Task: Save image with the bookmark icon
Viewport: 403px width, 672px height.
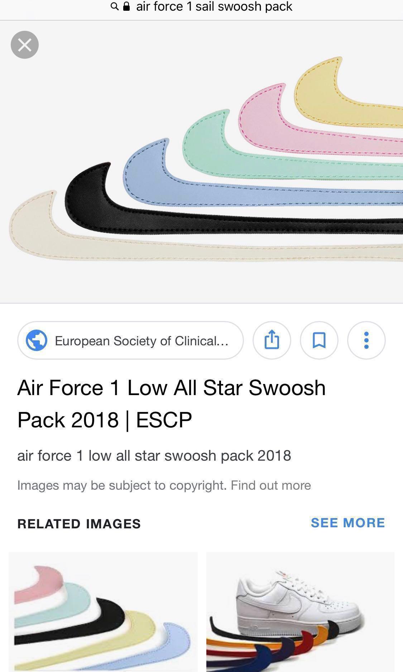Action: [319, 340]
